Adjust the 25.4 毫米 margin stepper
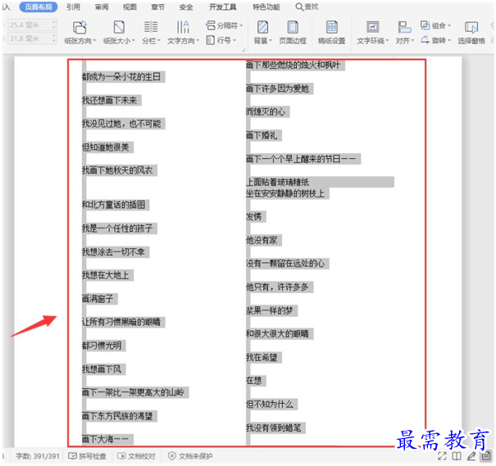This screenshot has width=496, height=466. 54,25
